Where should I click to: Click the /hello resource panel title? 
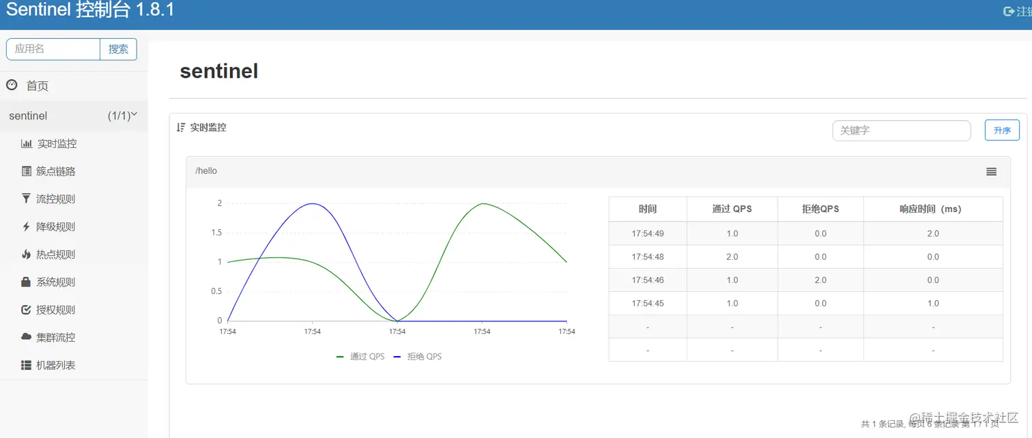pos(206,171)
